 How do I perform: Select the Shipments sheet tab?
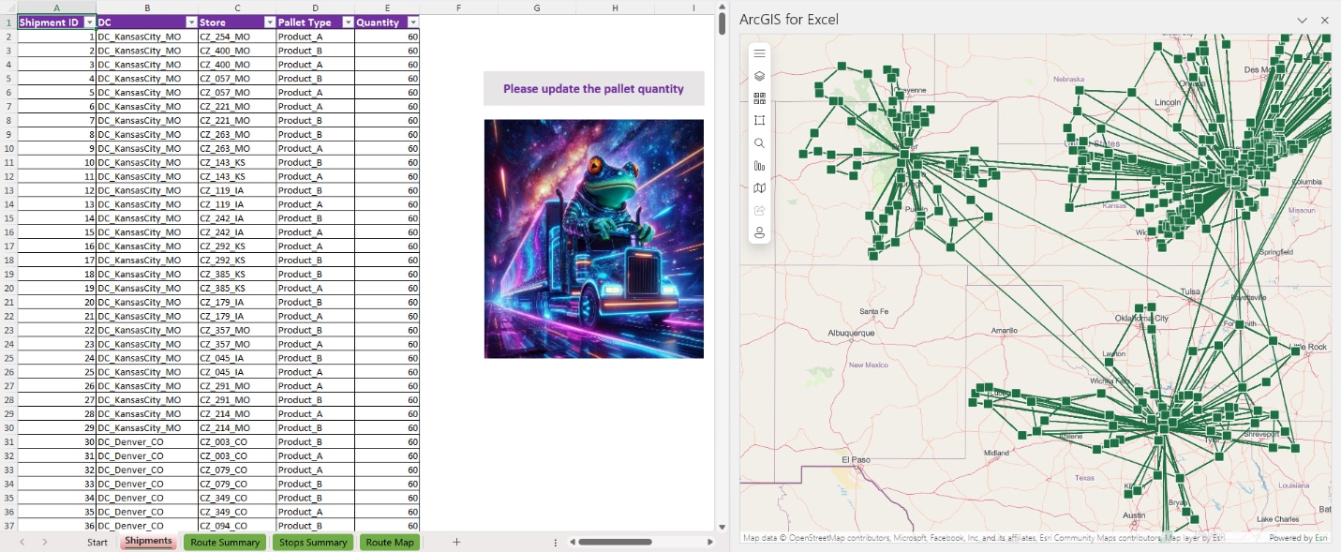coord(148,542)
